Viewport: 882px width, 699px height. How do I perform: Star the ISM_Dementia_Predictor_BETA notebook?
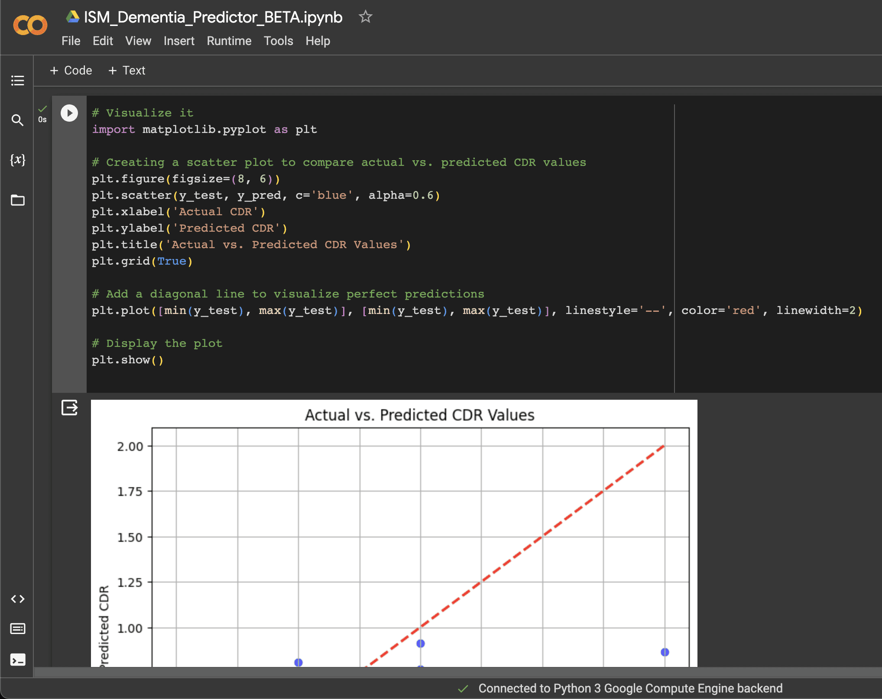click(365, 17)
